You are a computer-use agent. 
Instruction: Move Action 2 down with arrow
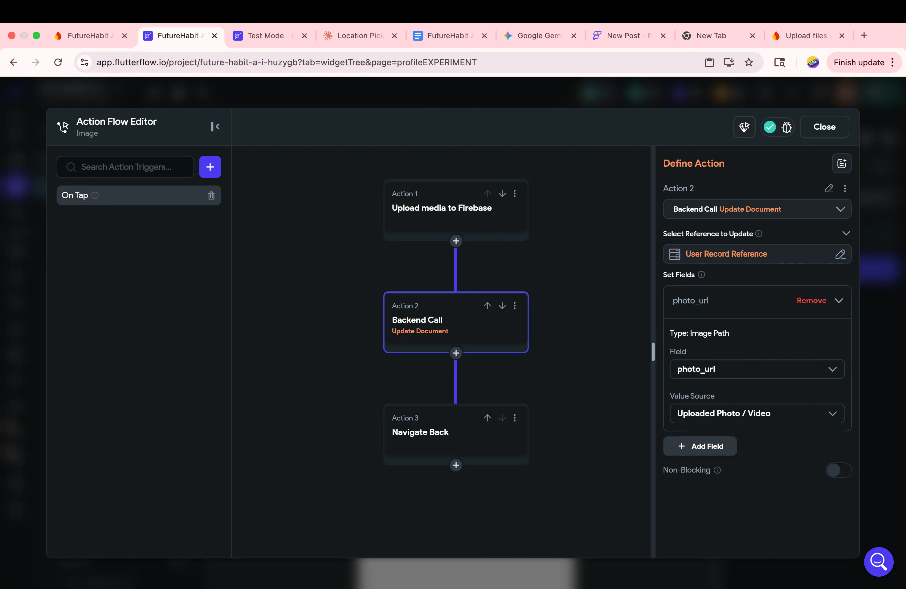(x=502, y=306)
